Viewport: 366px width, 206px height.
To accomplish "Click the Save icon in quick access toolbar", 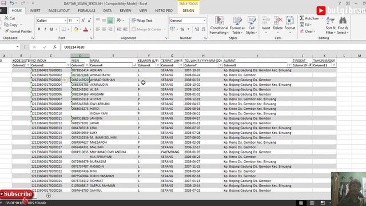I will coord(3,3).
